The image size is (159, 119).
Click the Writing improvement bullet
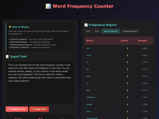(32, 45)
